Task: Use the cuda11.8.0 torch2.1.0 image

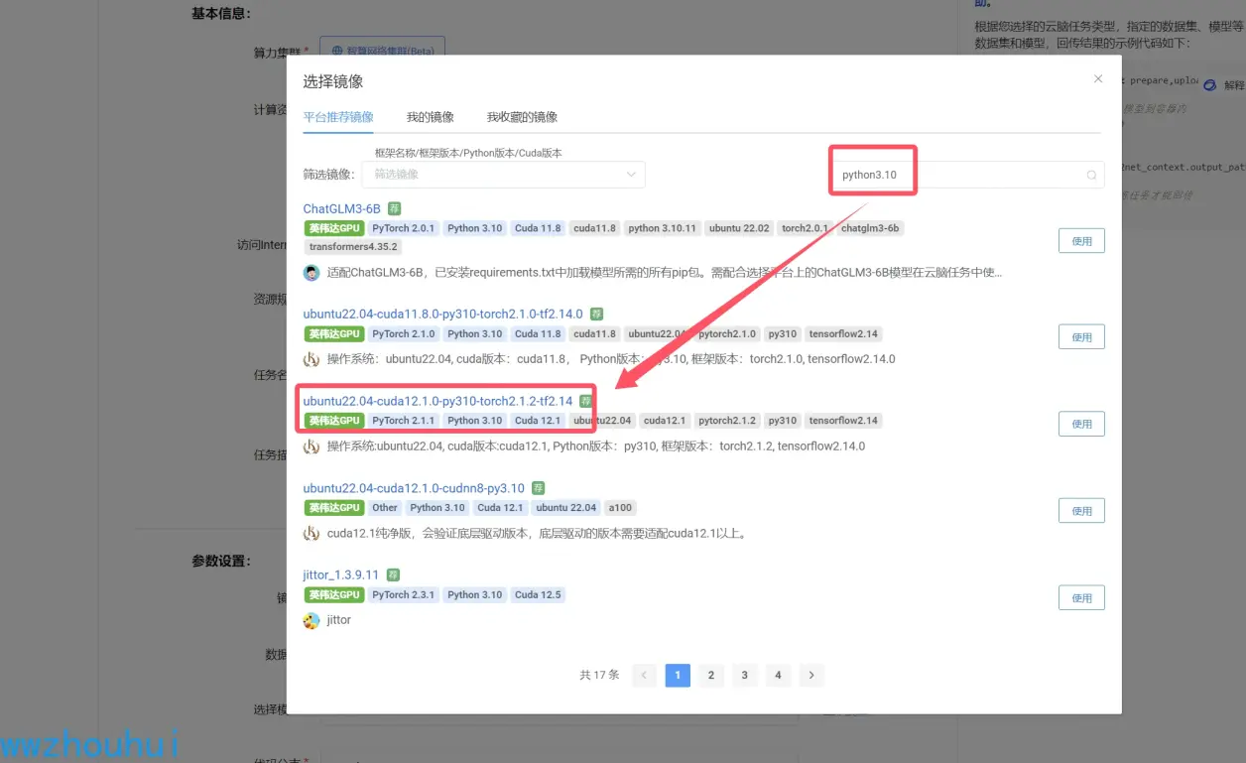Action: point(1081,337)
